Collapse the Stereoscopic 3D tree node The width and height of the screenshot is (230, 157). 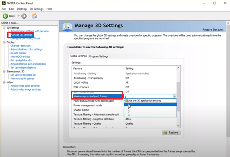[x=4, y=71]
